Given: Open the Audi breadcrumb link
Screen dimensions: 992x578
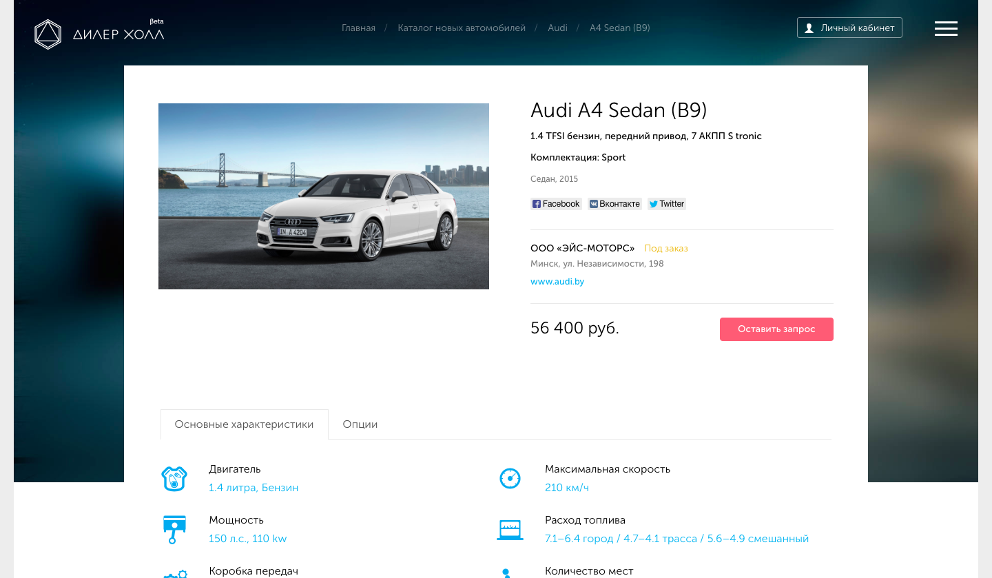Looking at the screenshot, I should pos(557,28).
